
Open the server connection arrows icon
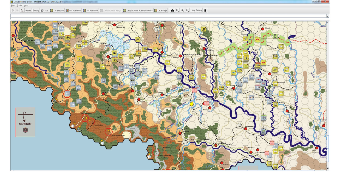point(22,10)
